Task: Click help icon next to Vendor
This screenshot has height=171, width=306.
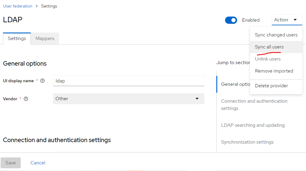Action: tap(26, 99)
